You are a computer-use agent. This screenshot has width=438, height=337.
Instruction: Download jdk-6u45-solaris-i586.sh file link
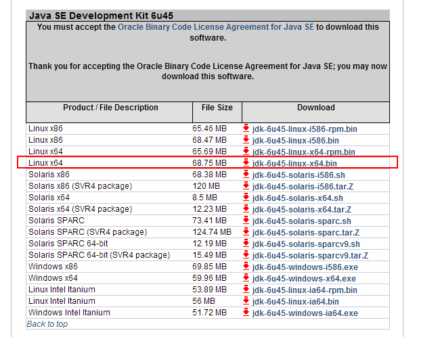(299, 175)
